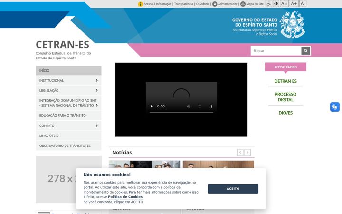
Task: Open the LINKS ÚTEIS menu item
Action: [x=68, y=136]
